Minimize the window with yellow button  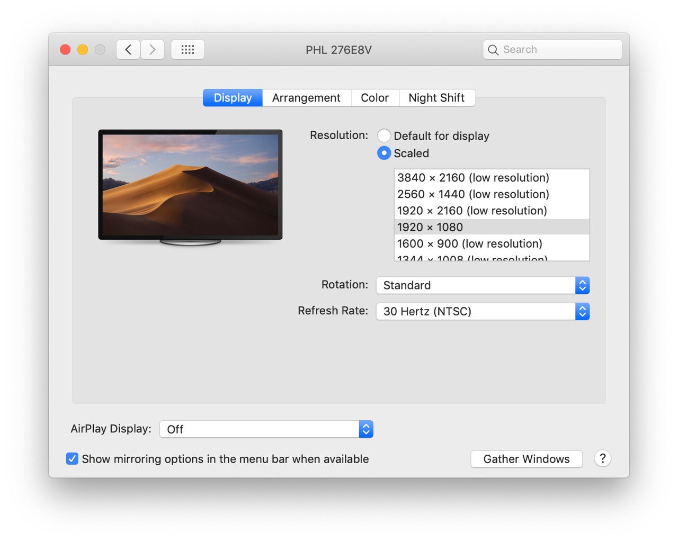(x=83, y=50)
